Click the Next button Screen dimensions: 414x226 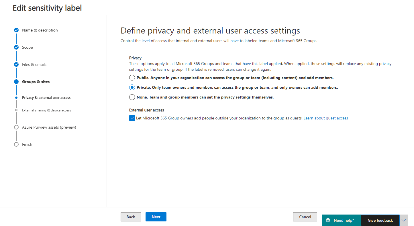click(x=156, y=217)
